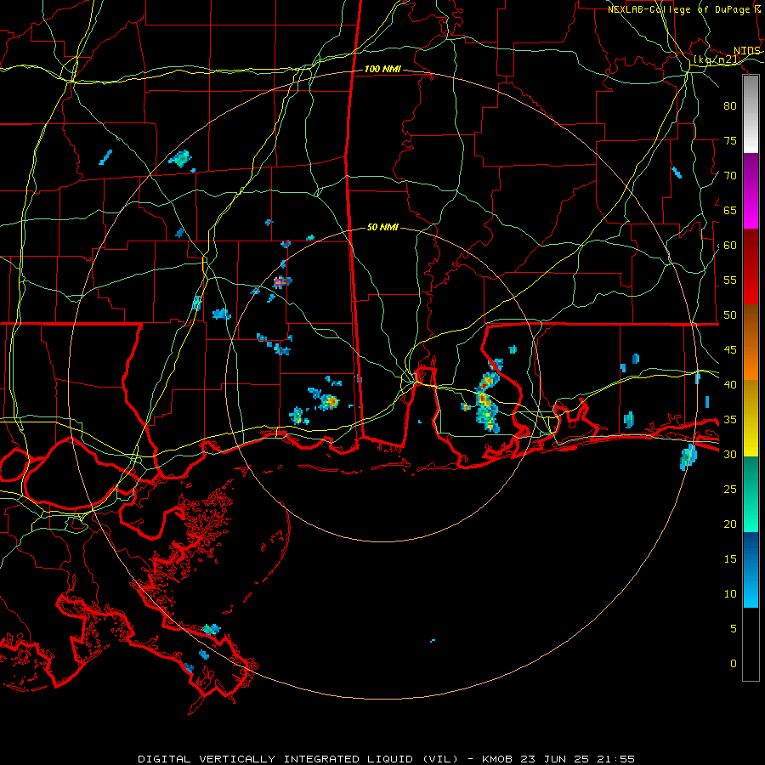Click the "50 NMI" range ring label

pos(382,227)
